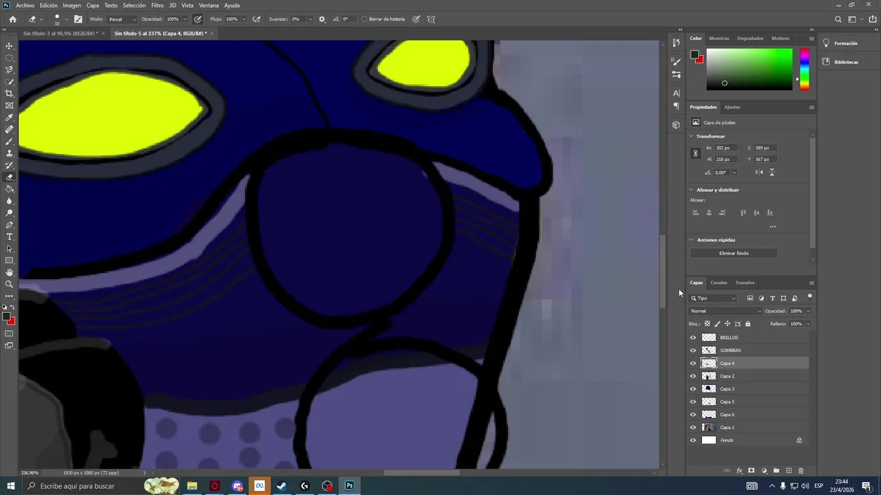The image size is (881, 495).
Task: Open the Filtro menu
Action: [158, 5]
